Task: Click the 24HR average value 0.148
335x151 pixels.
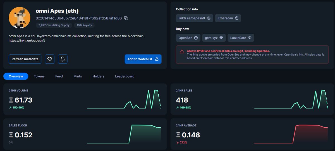Action: [188, 135]
